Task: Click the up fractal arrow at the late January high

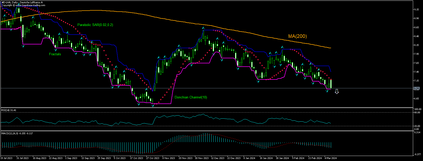Action: (x=282, y=47)
